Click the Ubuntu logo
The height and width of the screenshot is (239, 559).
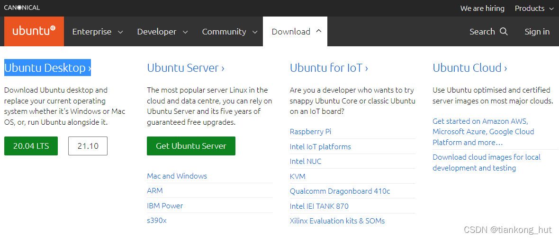click(34, 31)
